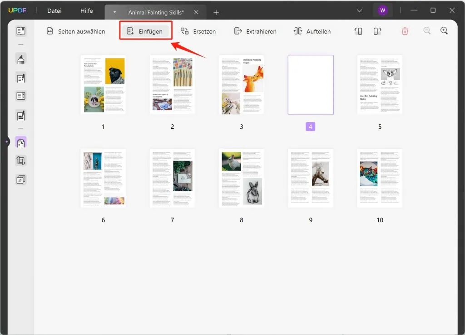
Task: Open the tab list chevron near avatar
Action: (x=359, y=11)
